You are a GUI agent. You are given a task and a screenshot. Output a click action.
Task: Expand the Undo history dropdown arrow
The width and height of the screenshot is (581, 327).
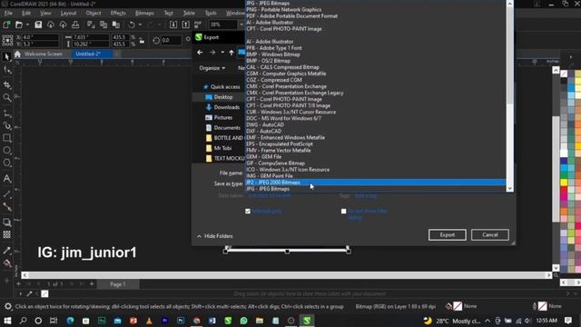pyautogui.click(x=140, y=25)
